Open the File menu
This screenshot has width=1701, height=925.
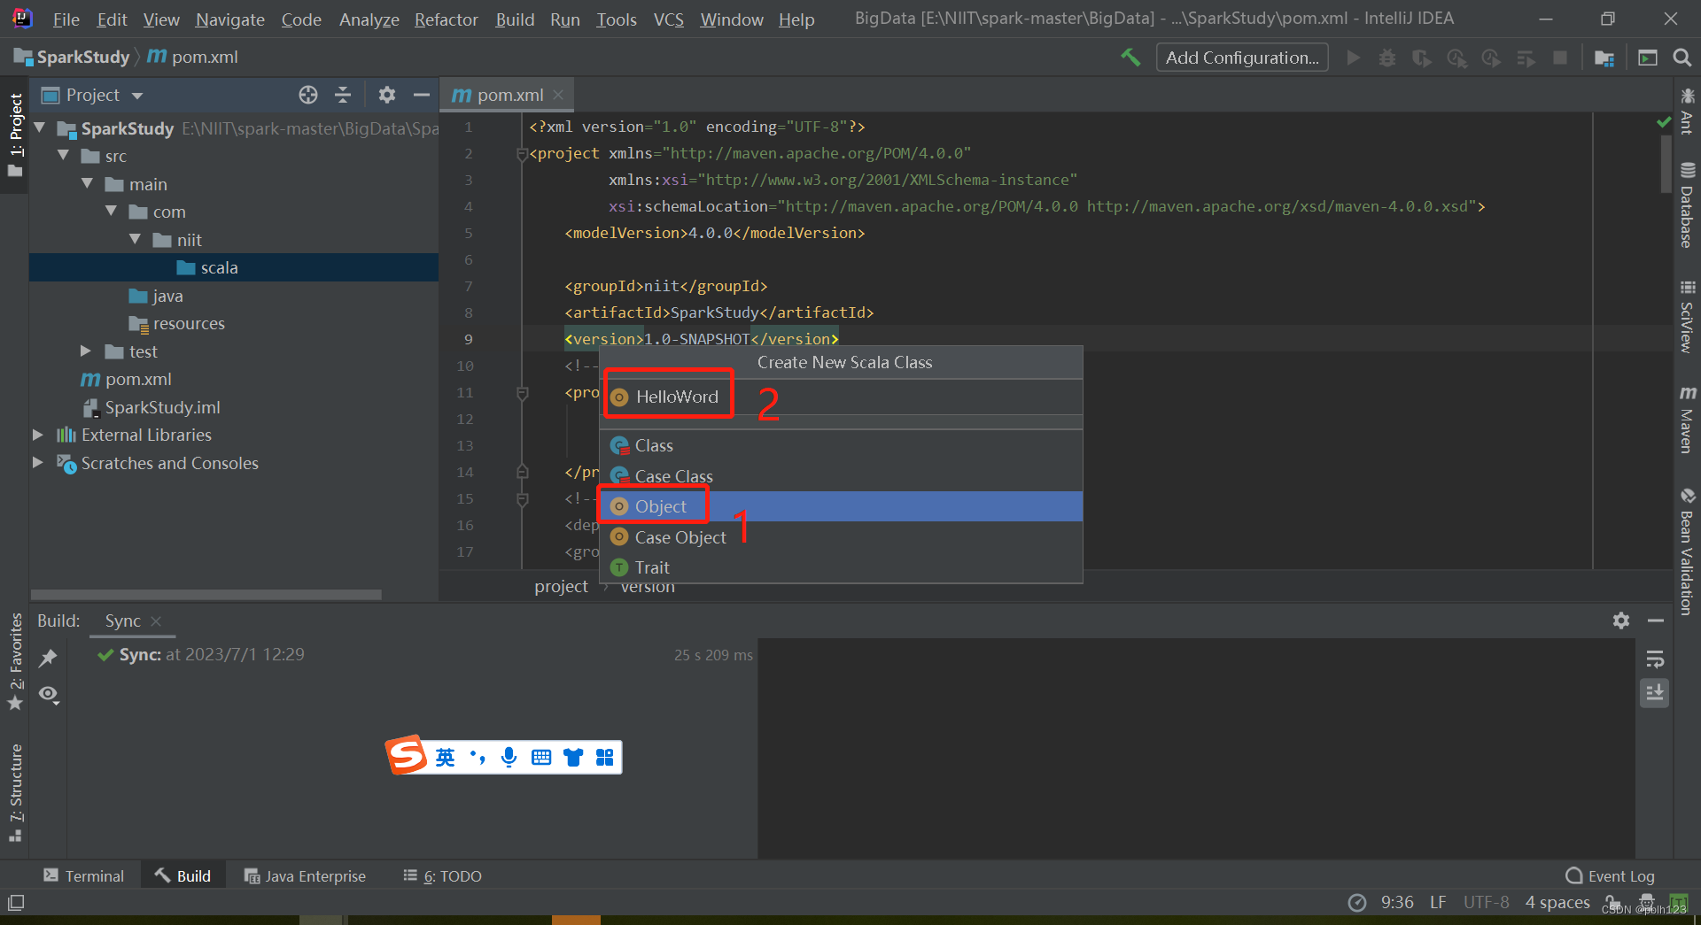pos(66,19)
